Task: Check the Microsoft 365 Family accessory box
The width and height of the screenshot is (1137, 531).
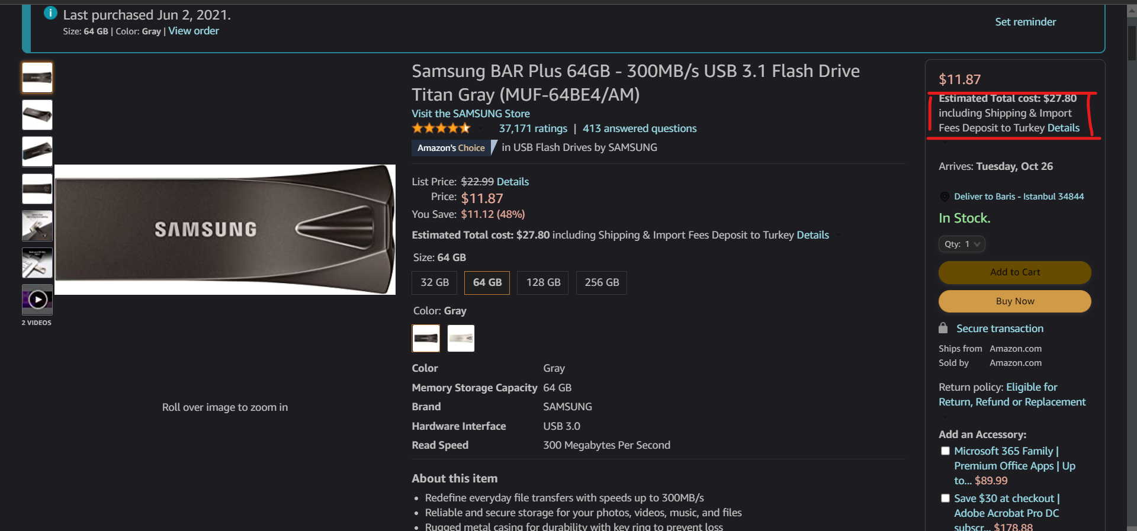Action: point(945,451)
